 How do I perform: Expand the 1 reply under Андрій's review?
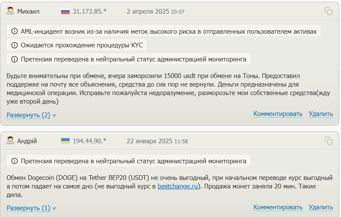(x=28, y=208)
